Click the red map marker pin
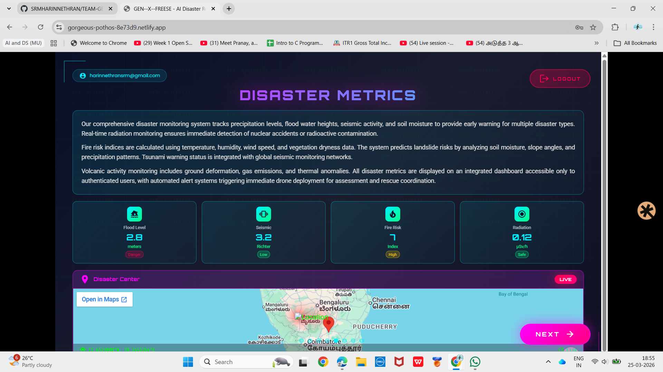 (x=328, y=323)
